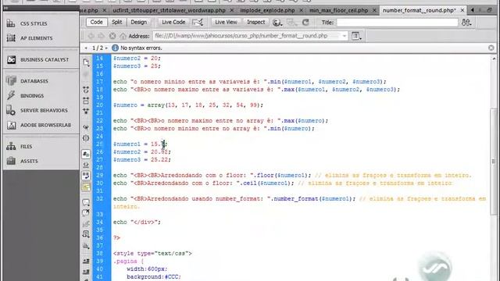This screenshot has height=281, width=500.
Task: Open Live Code options icon
Action: [x=198, y=23]
